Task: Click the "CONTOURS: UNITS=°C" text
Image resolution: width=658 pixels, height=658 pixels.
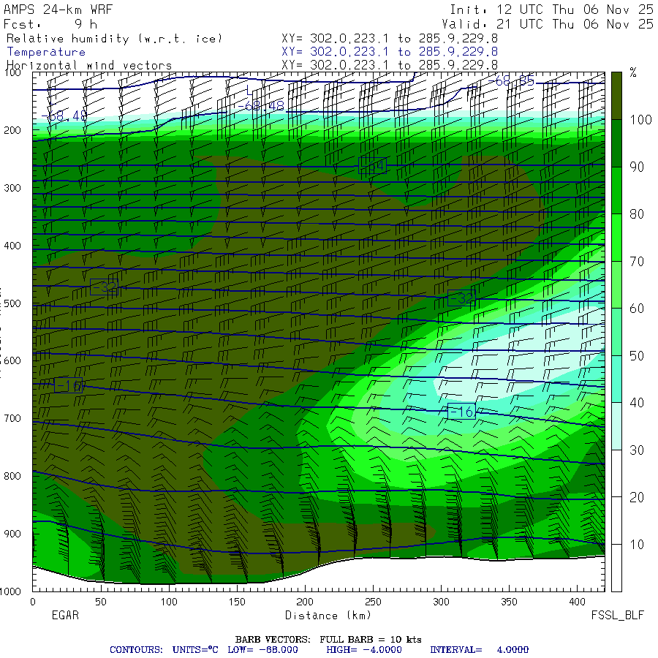Action: [x=164, y=650]
